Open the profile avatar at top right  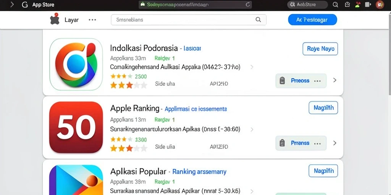pos(380,5)
